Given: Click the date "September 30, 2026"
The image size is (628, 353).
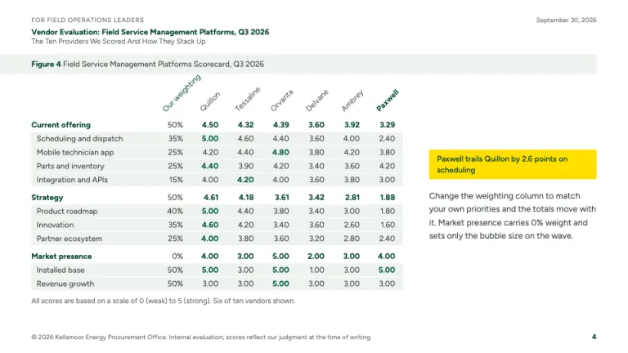Looking at the screenshot, I should click(566, 20).
